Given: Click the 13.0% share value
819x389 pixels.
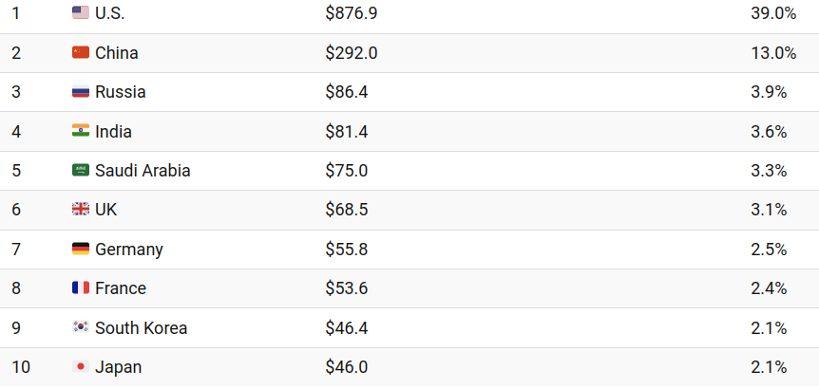Looking at the screenshot, I should 772,53.
